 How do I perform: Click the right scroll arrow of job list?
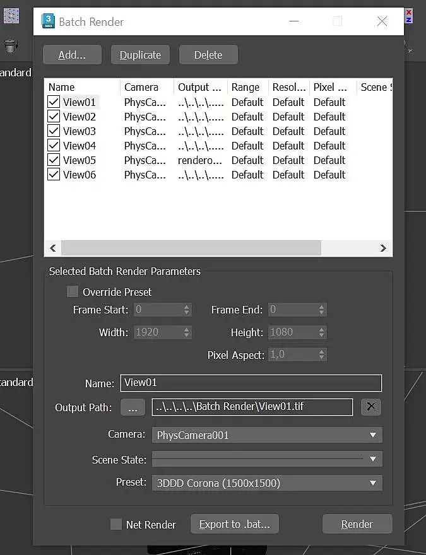pyautogui.click(x=383, y=248)
